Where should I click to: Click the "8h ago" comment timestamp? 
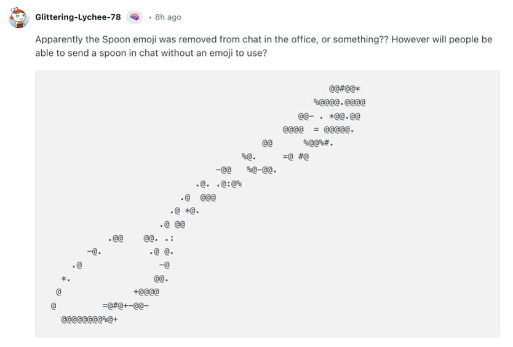[x=169, y=17]
